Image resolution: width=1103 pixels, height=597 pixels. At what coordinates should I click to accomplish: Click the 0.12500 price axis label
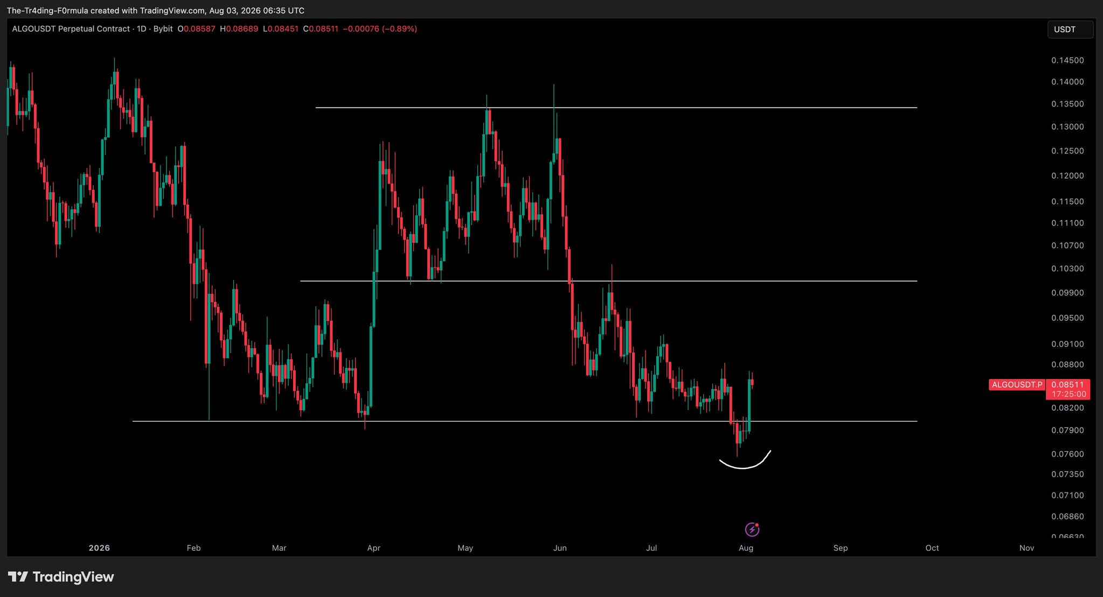tap(1067, 151)
